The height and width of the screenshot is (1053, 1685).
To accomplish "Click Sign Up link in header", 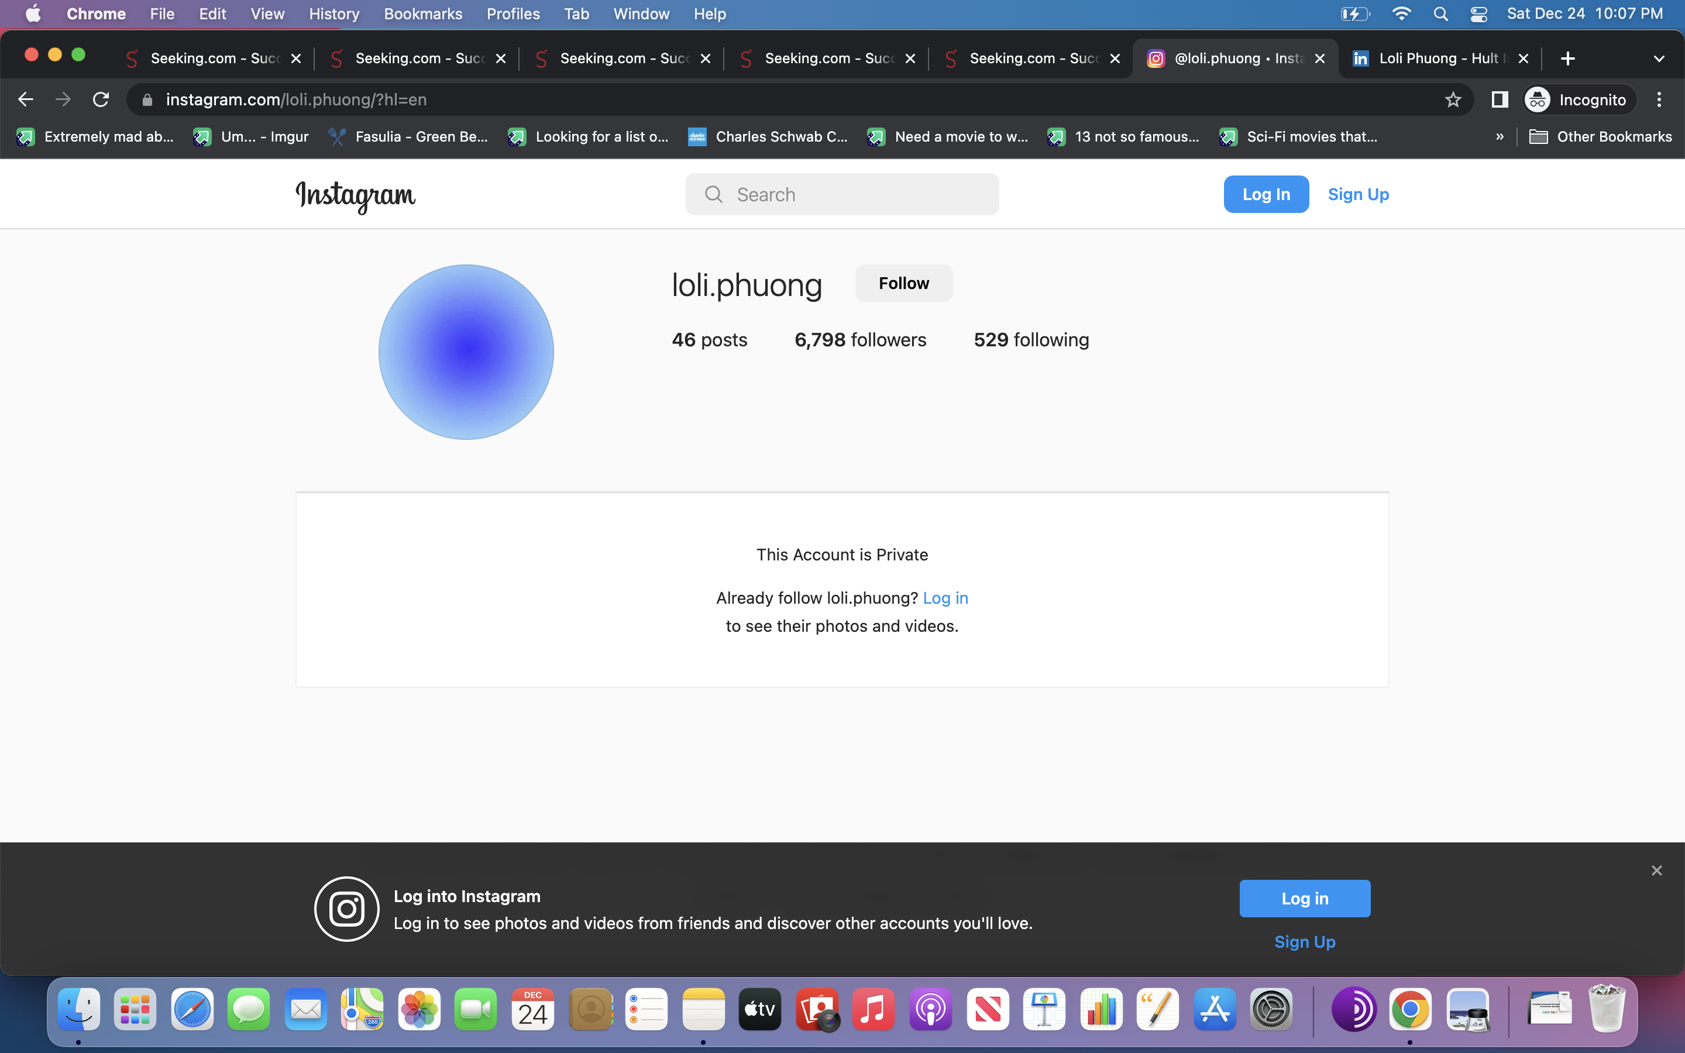I will pyautogui.click(x=1358, y=194).
